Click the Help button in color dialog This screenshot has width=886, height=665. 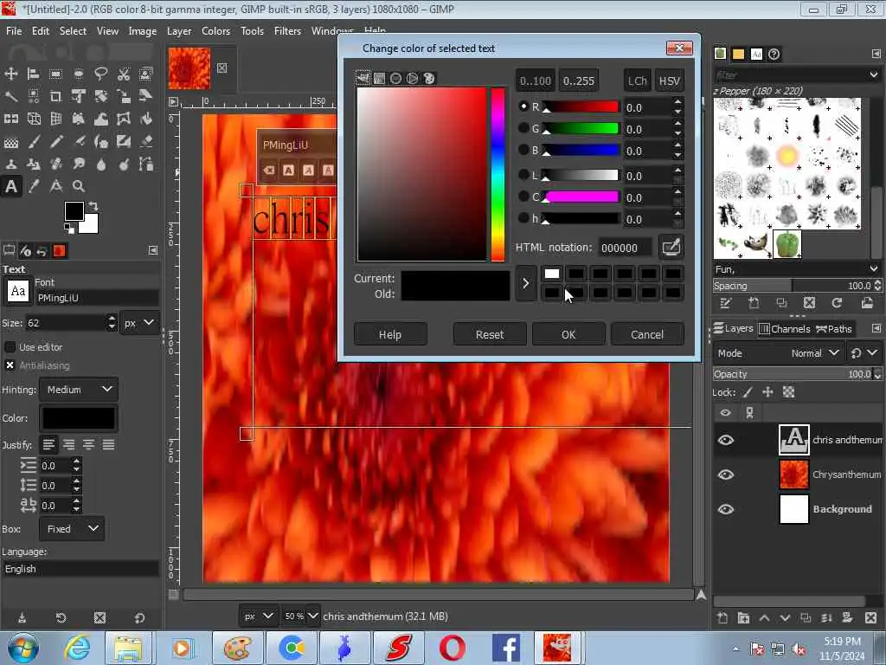click(x=390, y=334)
